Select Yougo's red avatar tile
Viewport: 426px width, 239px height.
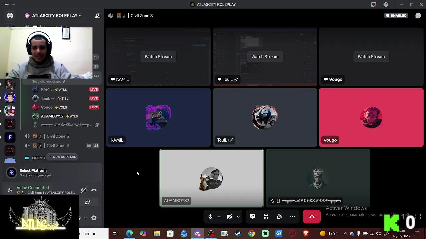(371, 118)
